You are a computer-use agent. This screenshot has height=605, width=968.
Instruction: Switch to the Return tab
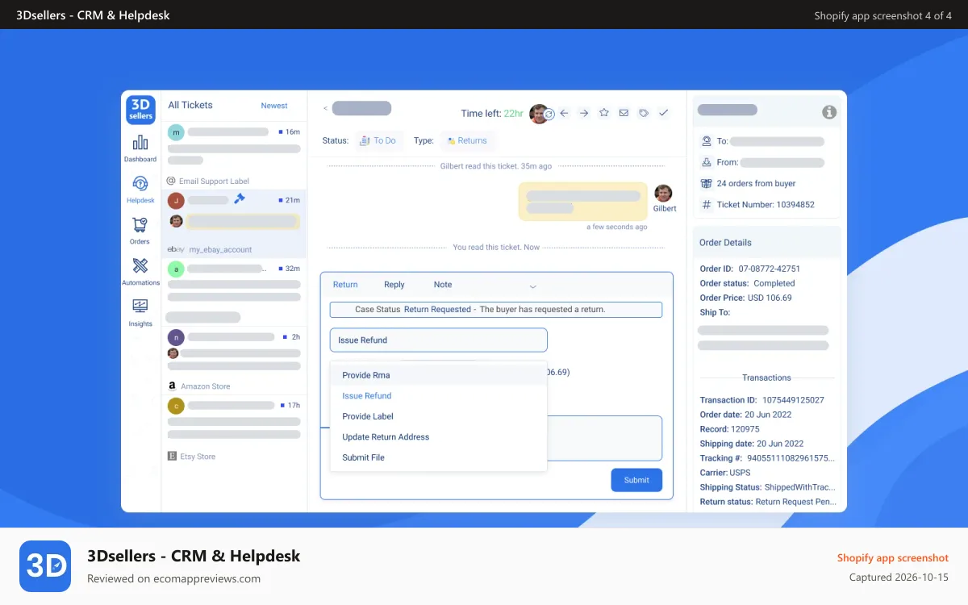click(x=345, y=285)
